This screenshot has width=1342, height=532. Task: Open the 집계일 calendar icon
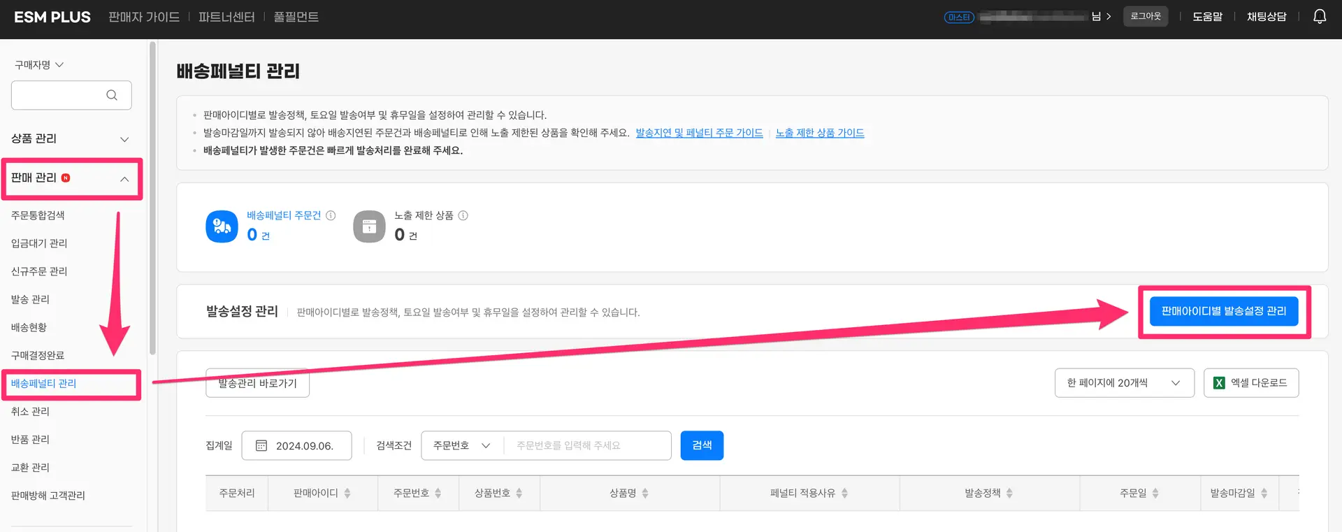tap(261, 445)
